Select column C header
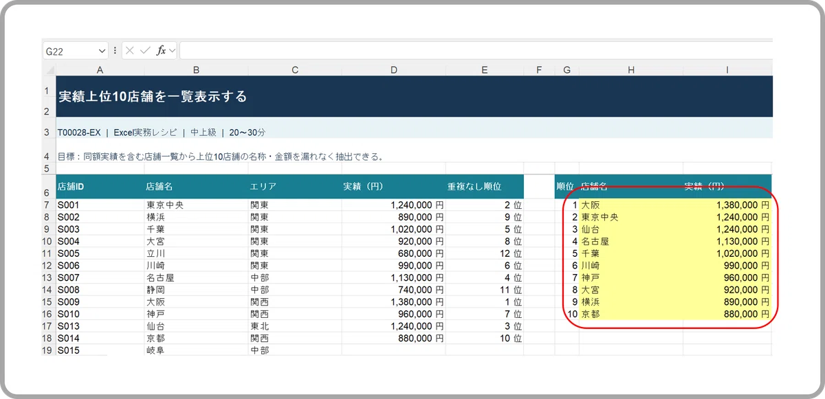This screenshot has height=399, width=825. tap(295, 69)
